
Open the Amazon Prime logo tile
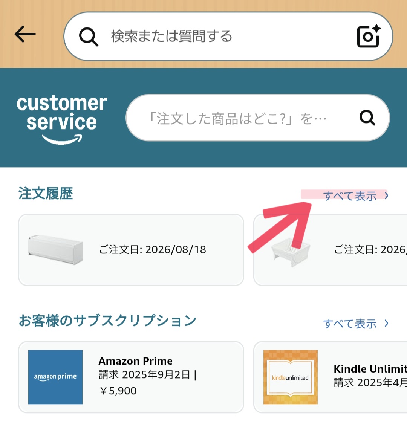[55, 377]
